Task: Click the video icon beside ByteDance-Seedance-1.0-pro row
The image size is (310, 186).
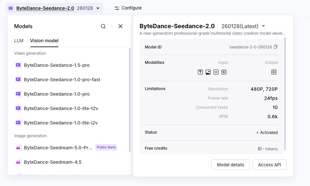Action: click(18, 94)
